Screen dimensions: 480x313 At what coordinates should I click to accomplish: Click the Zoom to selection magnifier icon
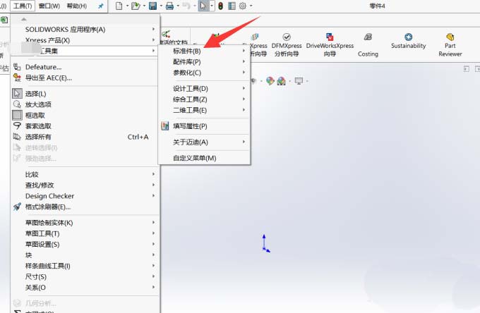pyautogui.click(x=17, y=104)
